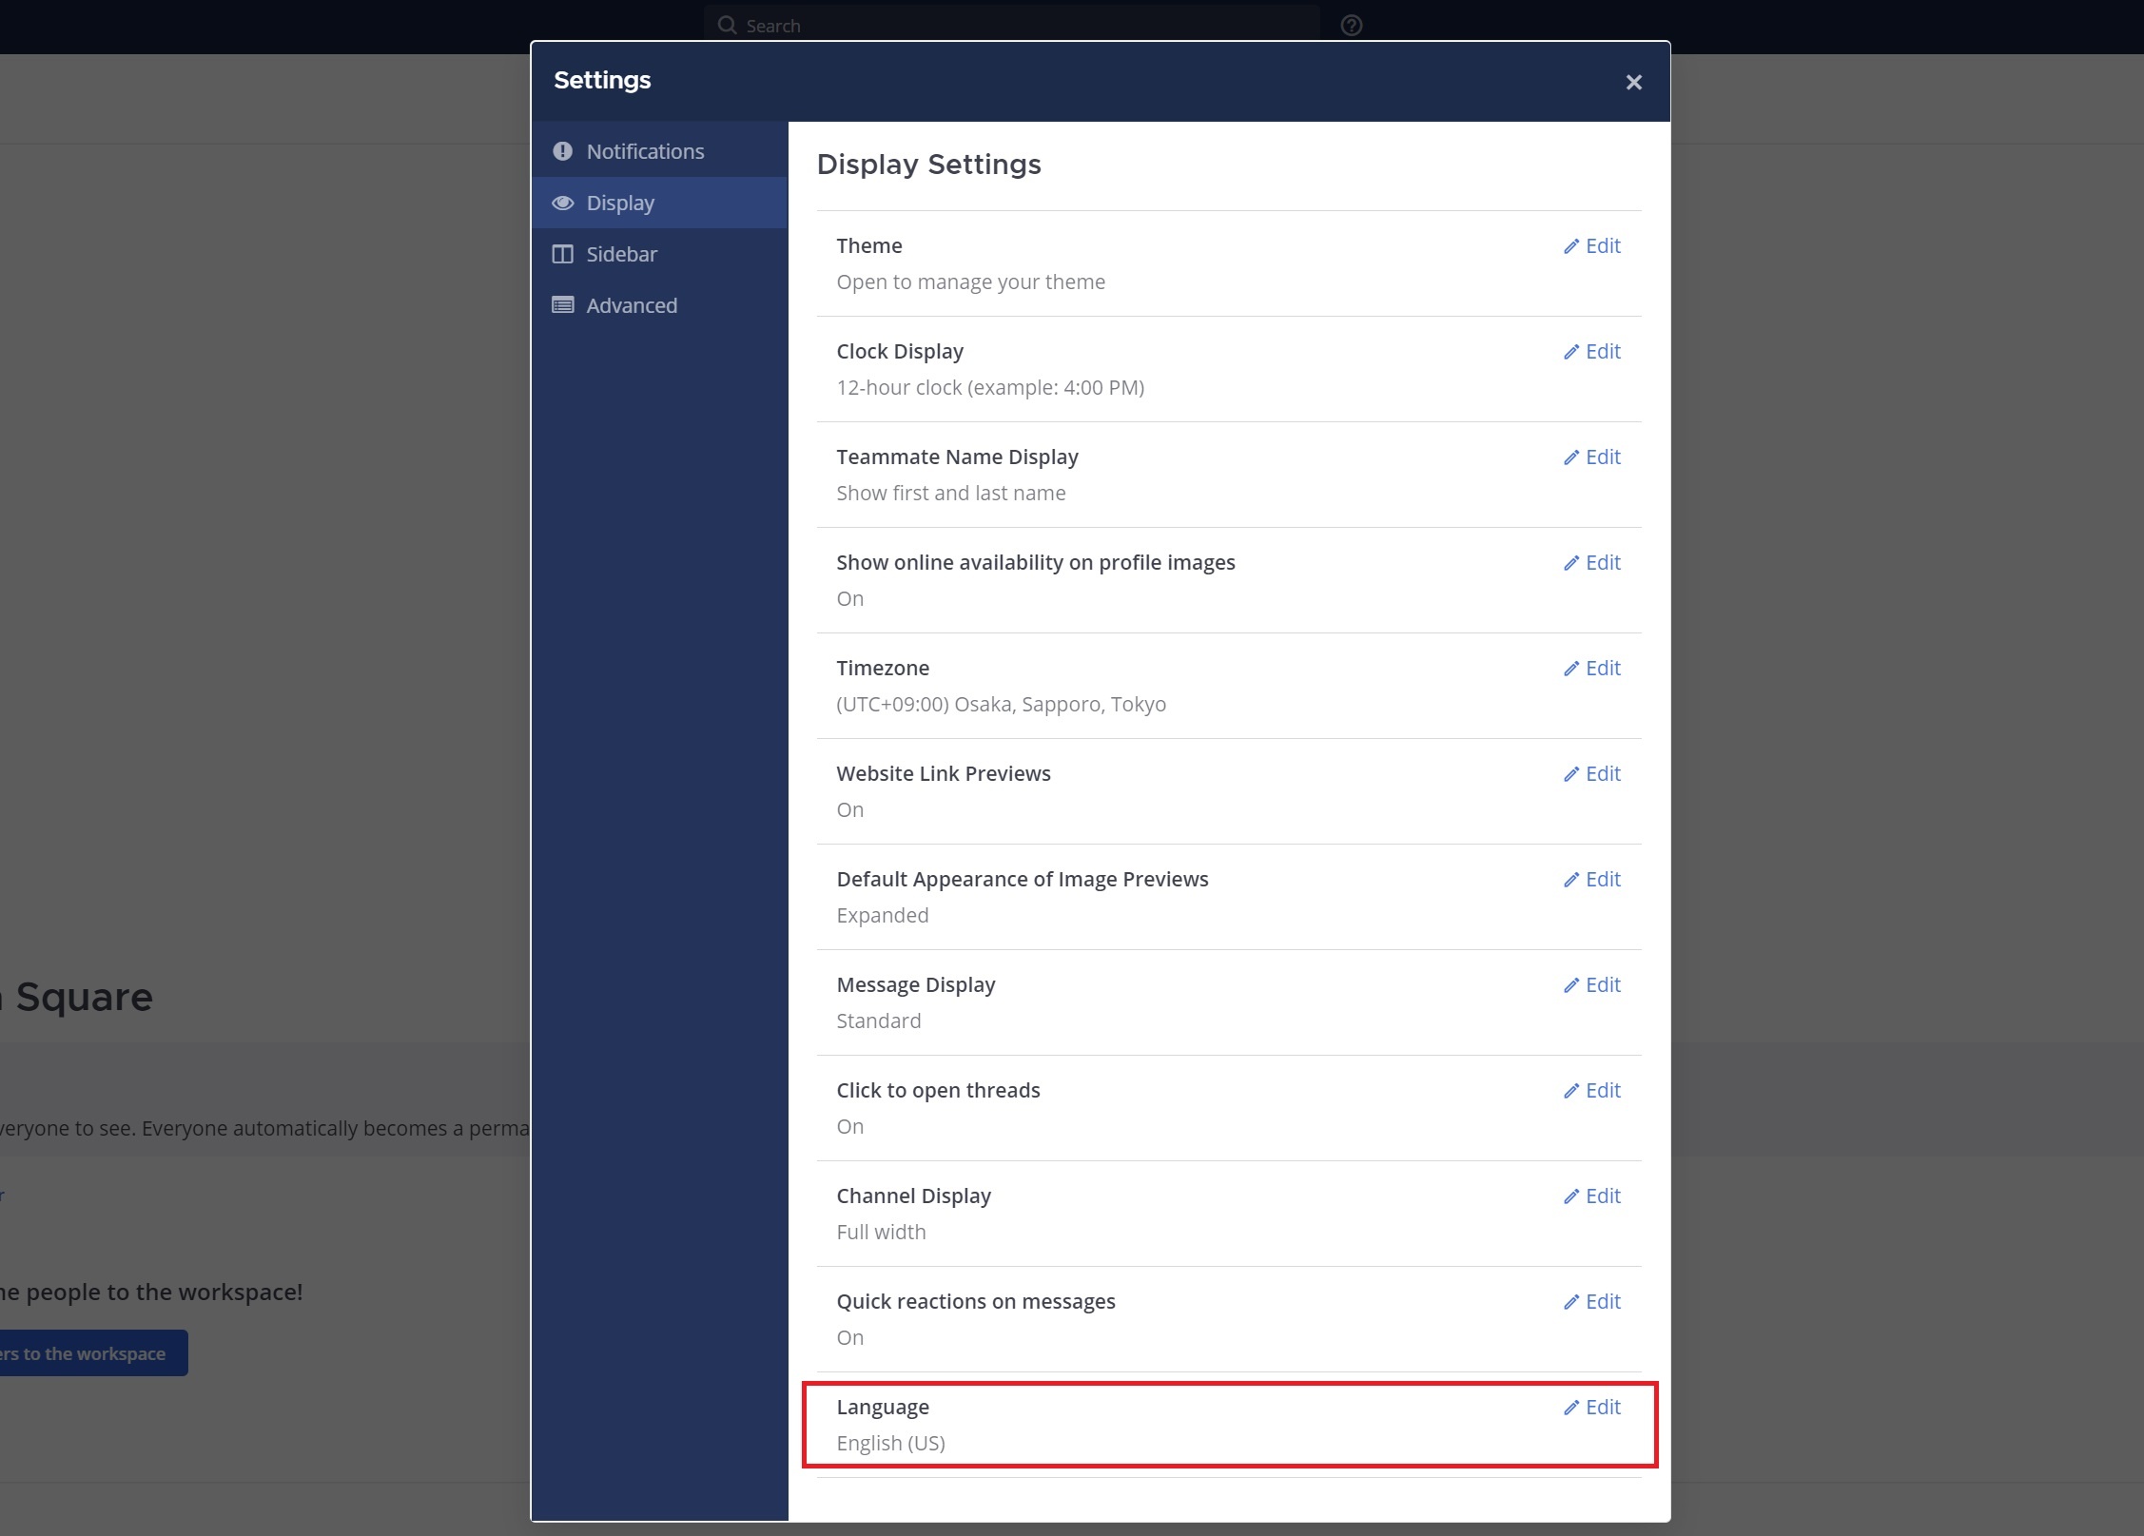Click the search magnifier icon
This screenshot has width=2144, height=1536.
(x=727, y=26)
